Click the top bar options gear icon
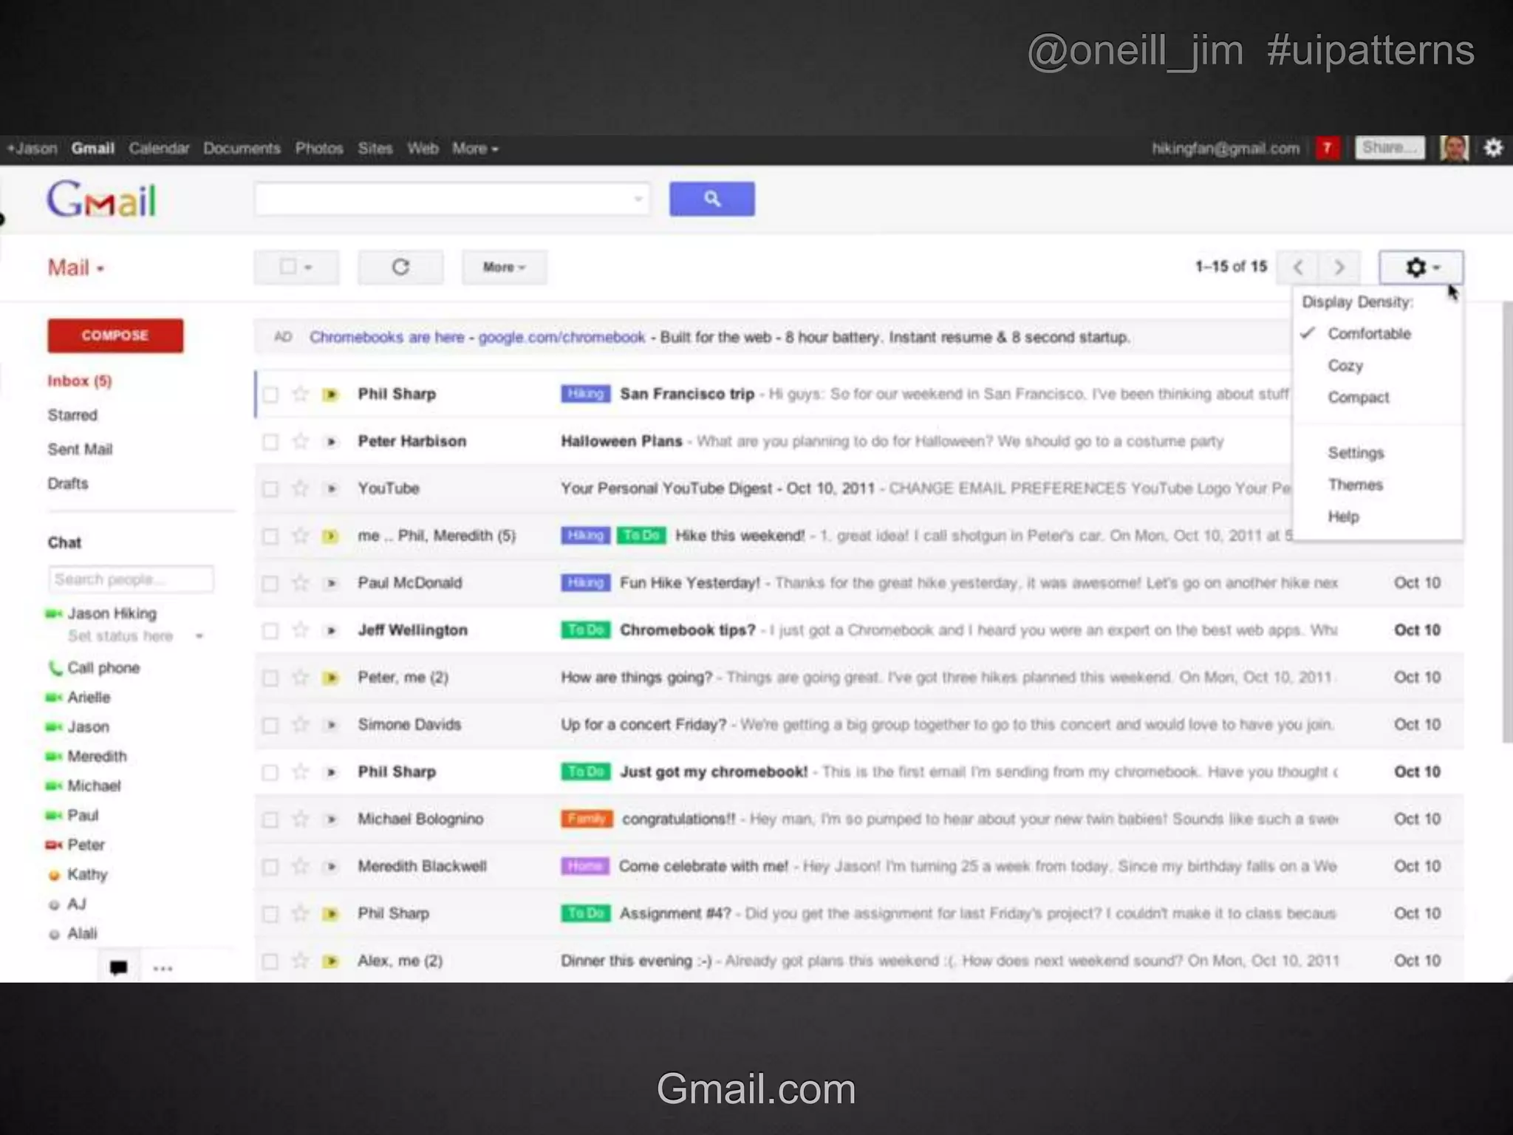This screenshot has width=1513, height=1135. tap(1493, 148)
